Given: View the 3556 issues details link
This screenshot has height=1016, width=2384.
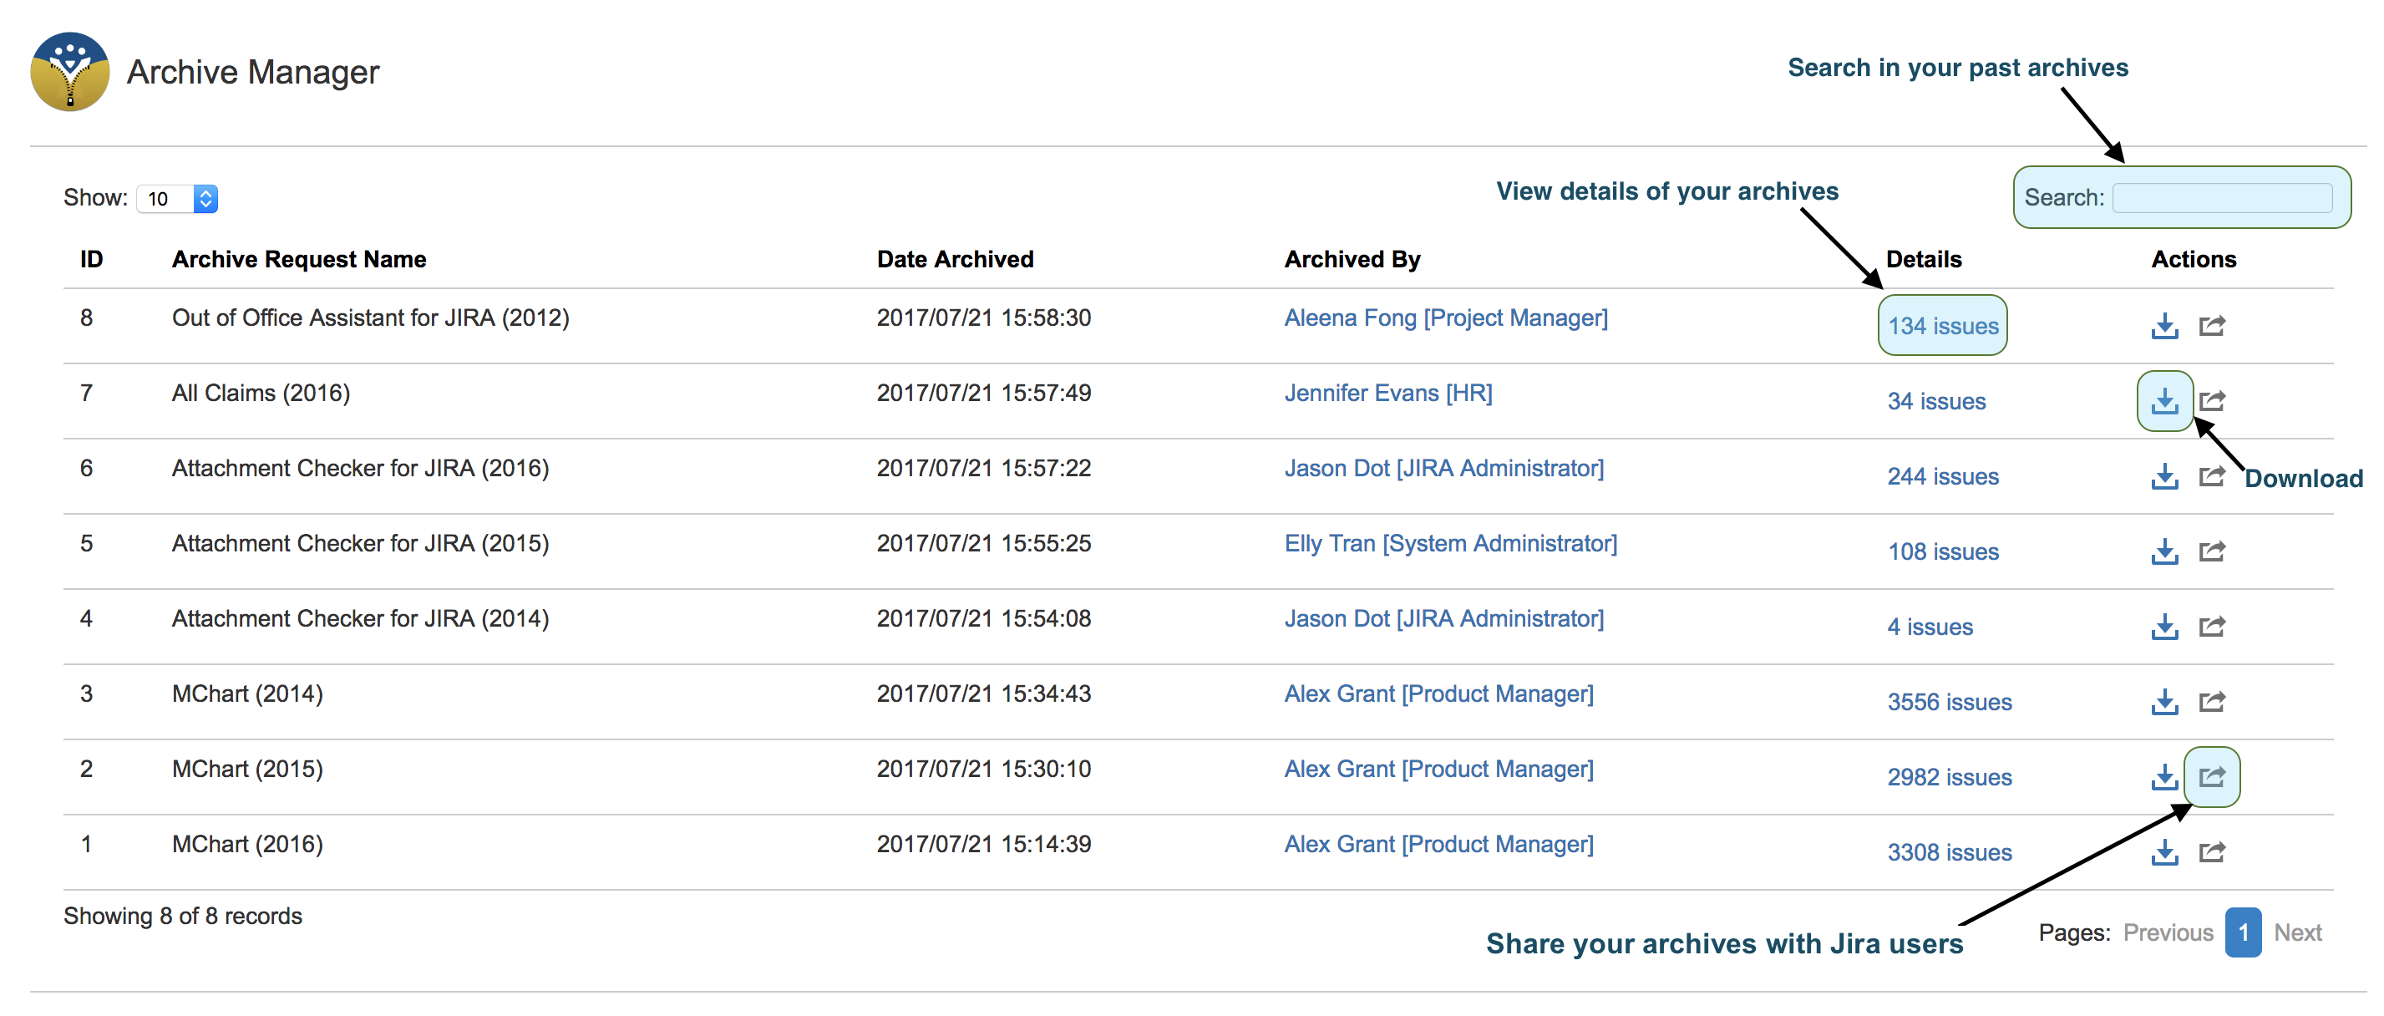Looking at the screenshot, I should [1949, 703].
